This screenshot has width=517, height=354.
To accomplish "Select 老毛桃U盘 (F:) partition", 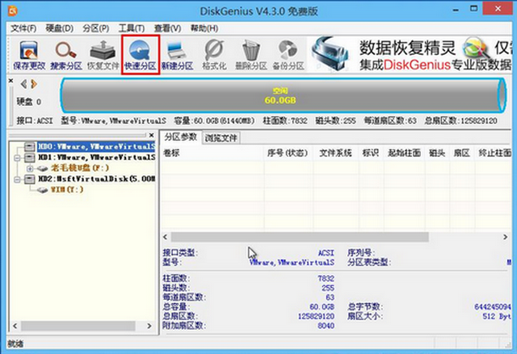I will click(80, 168).
